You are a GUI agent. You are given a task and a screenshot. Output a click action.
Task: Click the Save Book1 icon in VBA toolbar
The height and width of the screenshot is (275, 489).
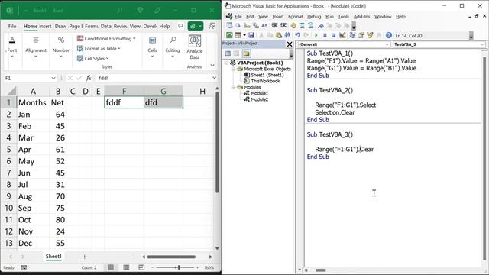point(251,35)
